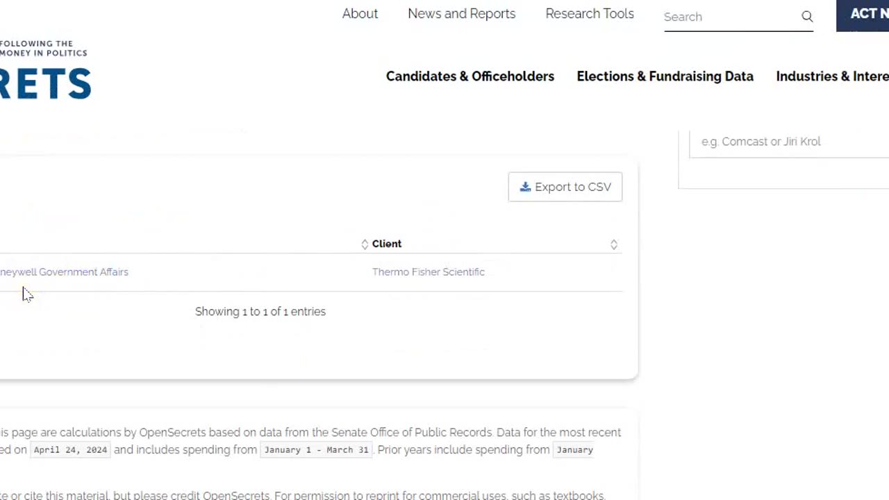Image resolution: width=889 pixels, height=500 pixels.
Task: Open Research Tools menu
Action: pyautogui.click(x=590, y=14)
